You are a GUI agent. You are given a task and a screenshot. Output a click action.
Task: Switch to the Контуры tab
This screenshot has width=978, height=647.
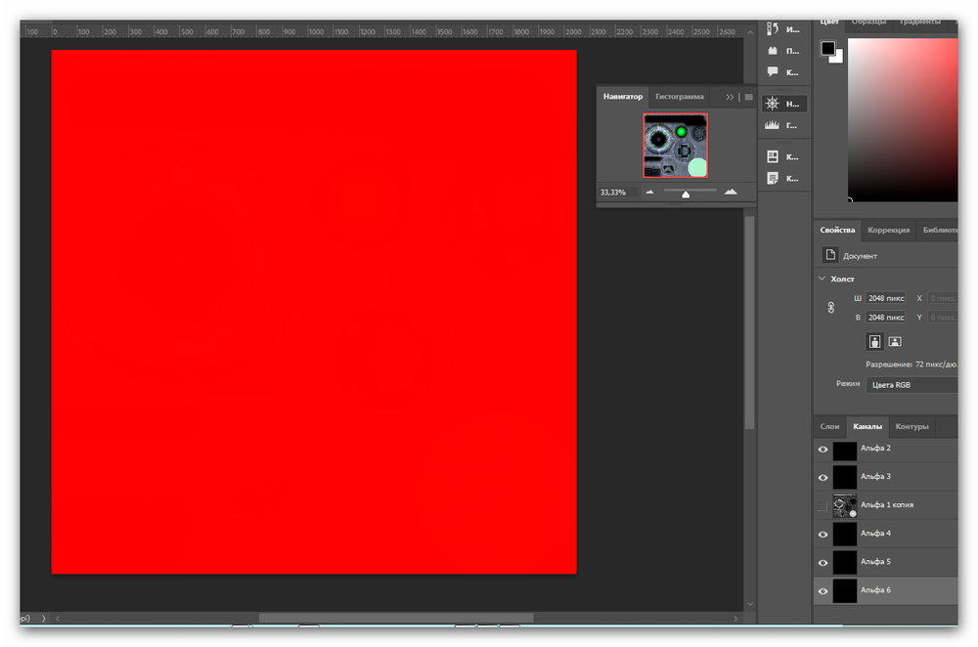pyautogui.click(x=911, y=426)
